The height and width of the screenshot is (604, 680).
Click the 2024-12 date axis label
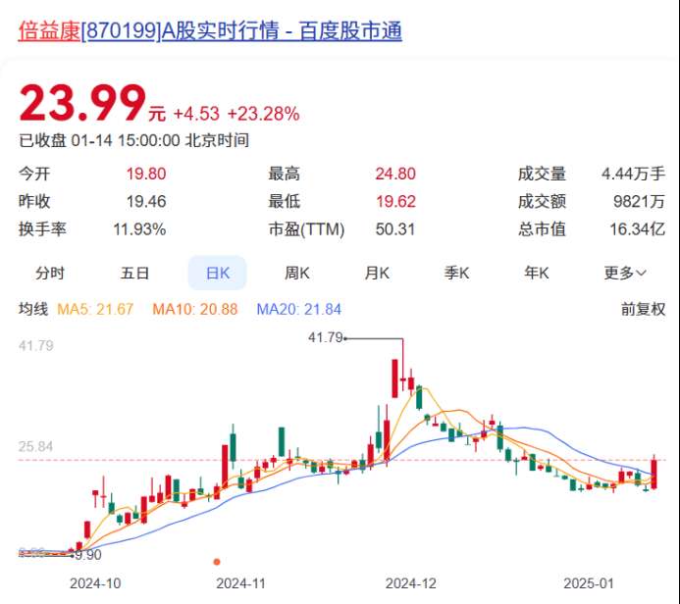(411, 583)
